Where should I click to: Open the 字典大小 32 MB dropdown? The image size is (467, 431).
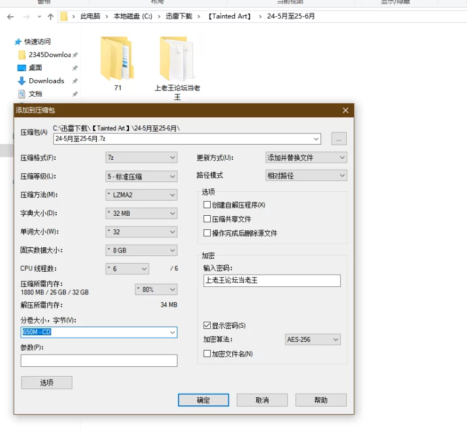point(141,213)
